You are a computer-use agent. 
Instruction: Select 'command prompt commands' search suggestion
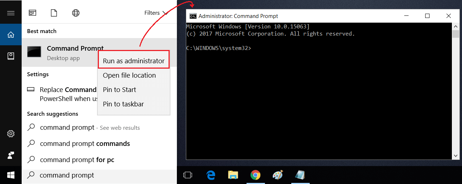pos(85,144)
